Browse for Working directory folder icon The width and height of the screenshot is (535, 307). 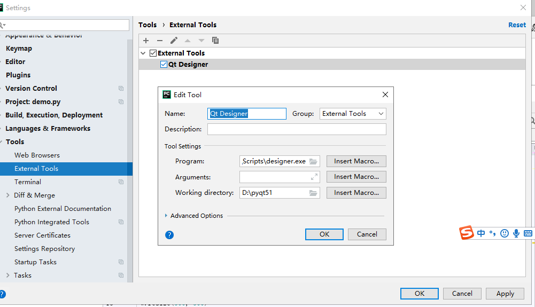[x=313, y=193]
